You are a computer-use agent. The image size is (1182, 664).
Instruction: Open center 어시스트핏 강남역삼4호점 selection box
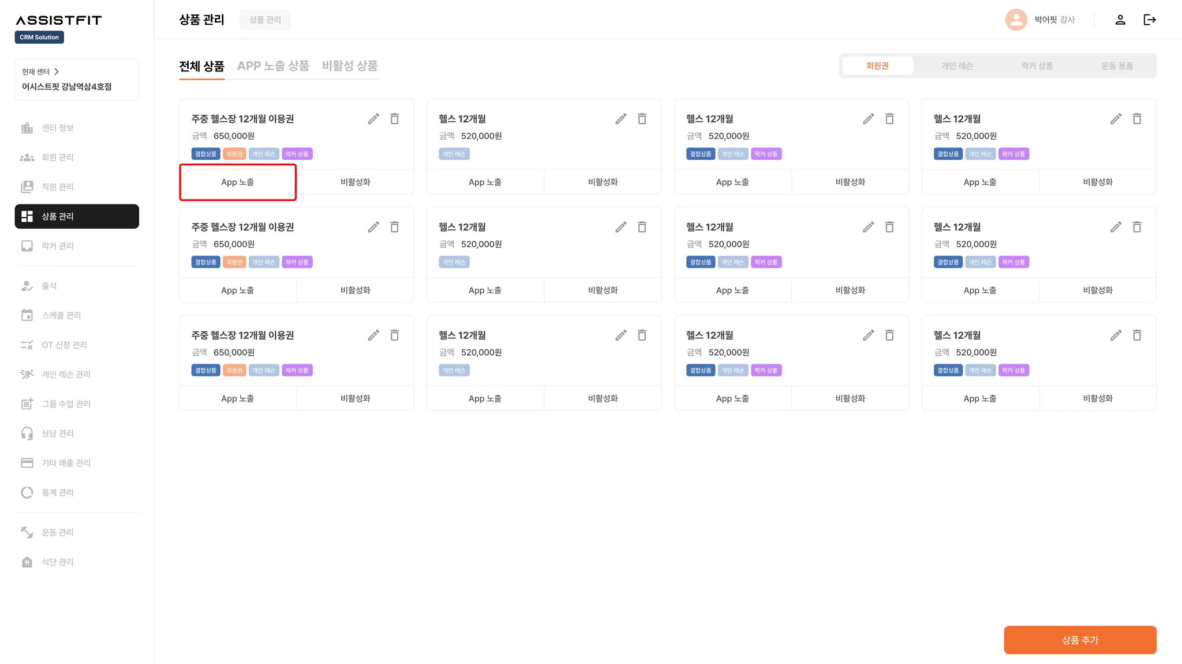pos(77,80)
